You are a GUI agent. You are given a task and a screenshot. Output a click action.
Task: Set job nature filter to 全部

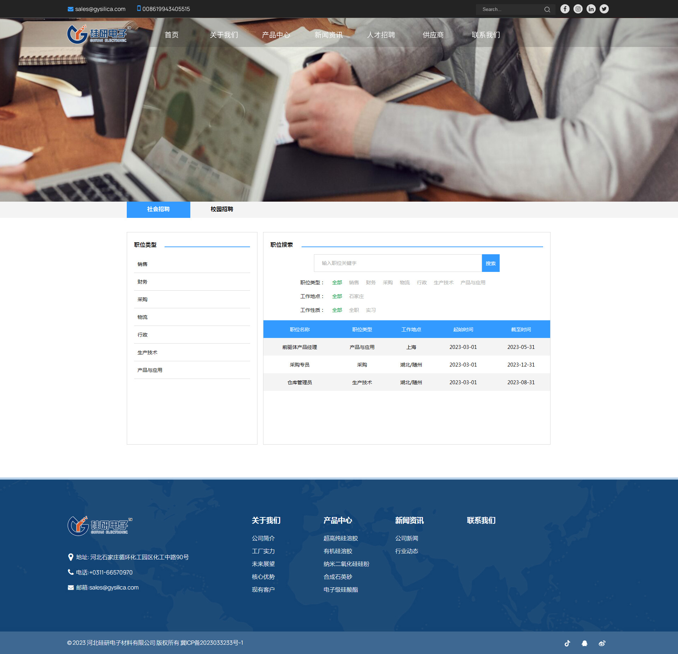coord(337,310)
